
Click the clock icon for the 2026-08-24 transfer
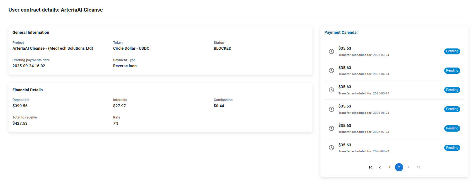pyautogui.click(x=331, y=148)
